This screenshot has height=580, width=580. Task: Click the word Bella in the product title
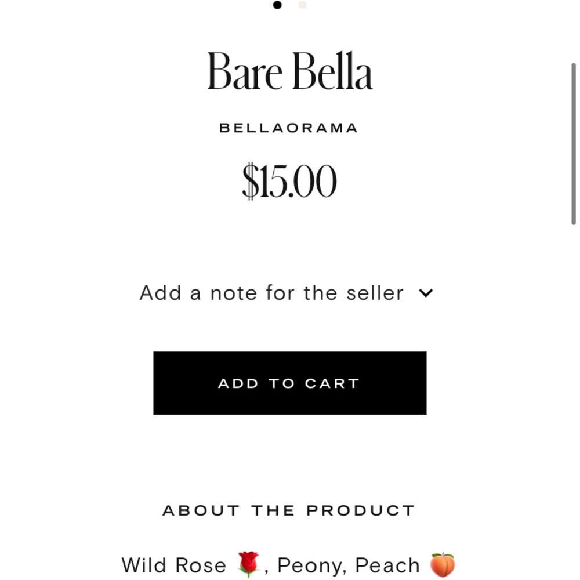(x=332, y=71)
